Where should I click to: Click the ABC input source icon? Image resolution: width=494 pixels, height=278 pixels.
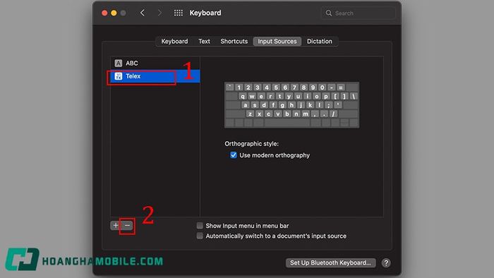(x=118, y=64)
